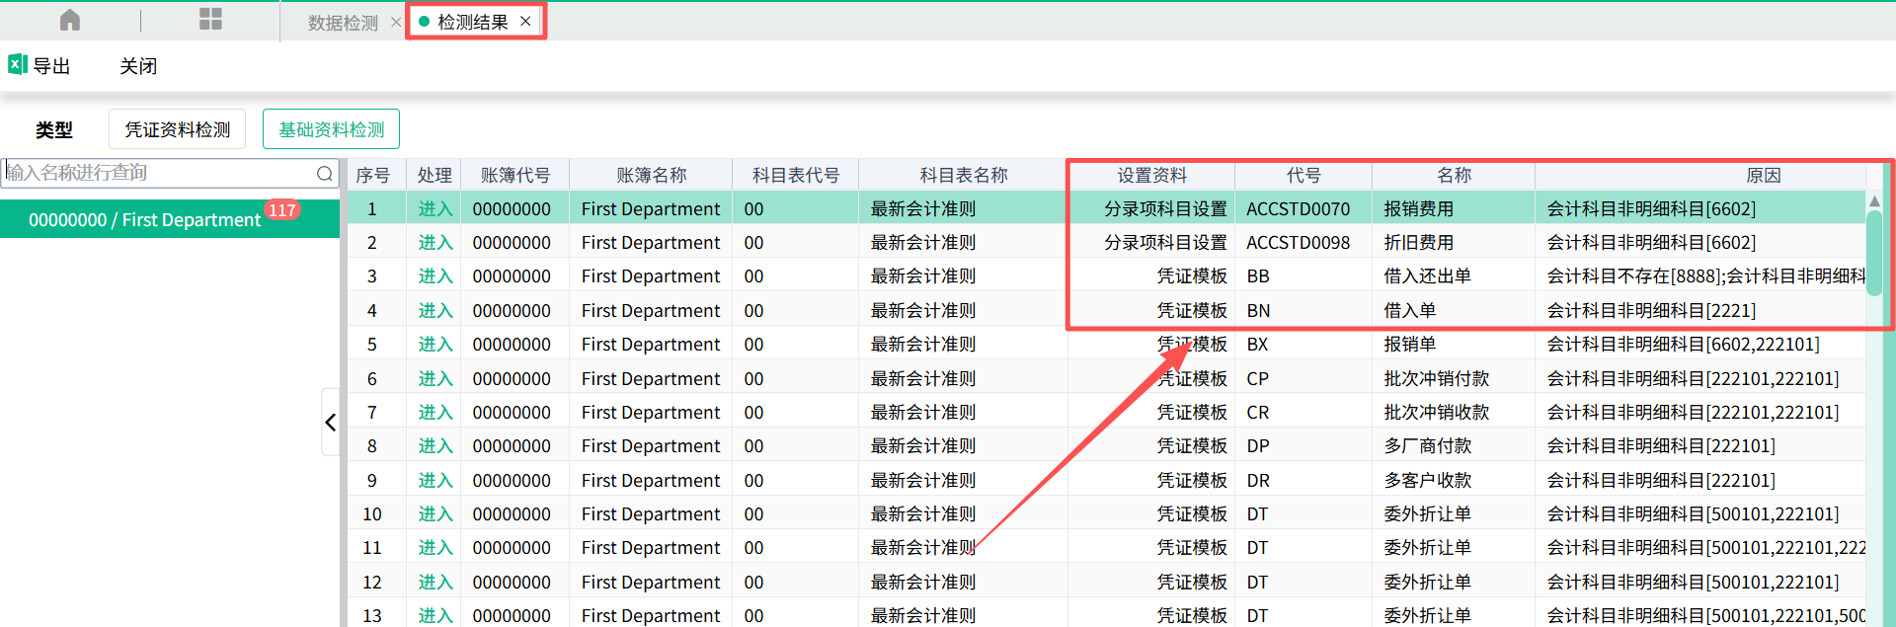Click the home icon in tab bar

pos(70,20)
